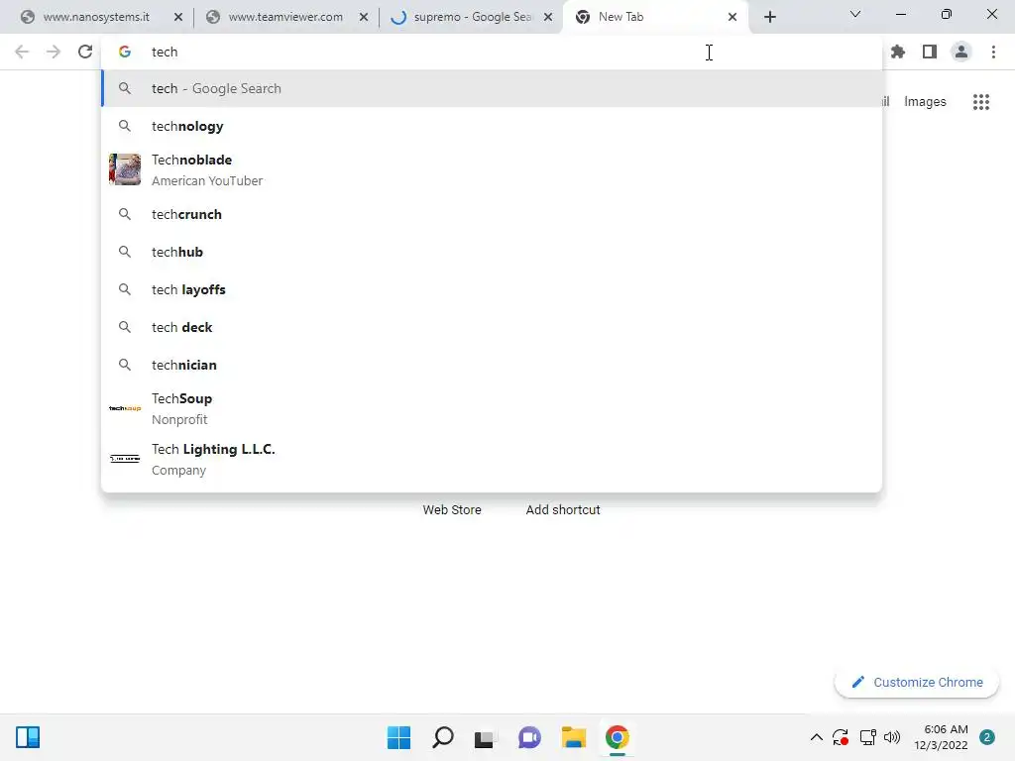
Task: Open Task View on the taskbar
Action: click(x=486, y=737)
